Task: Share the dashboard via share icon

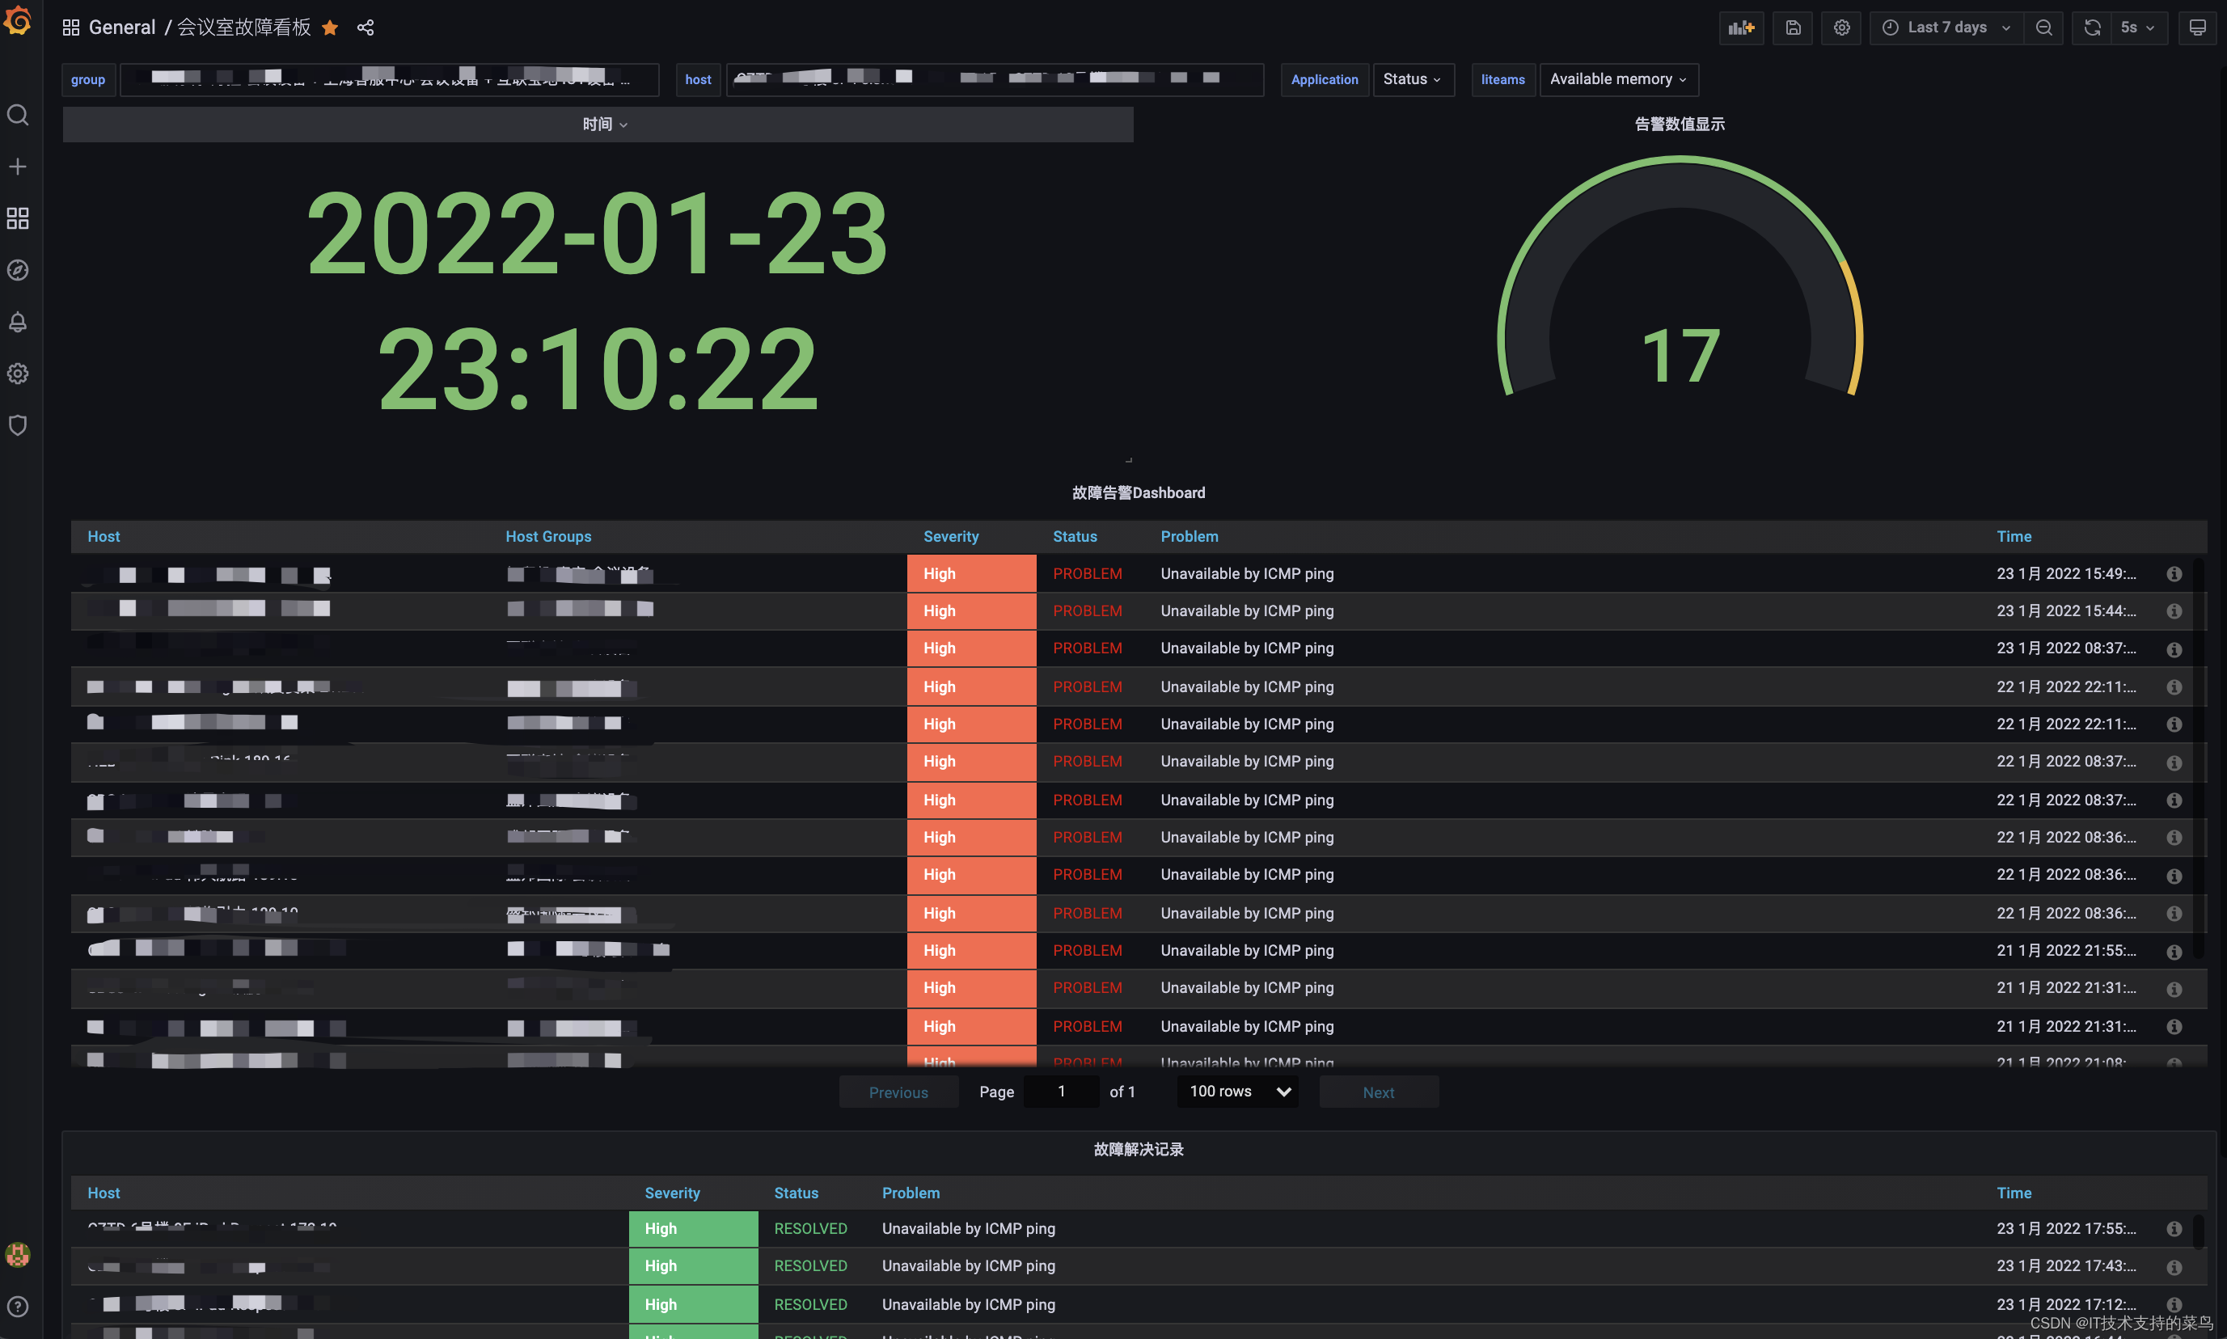Action: click(x=366, y=28)
